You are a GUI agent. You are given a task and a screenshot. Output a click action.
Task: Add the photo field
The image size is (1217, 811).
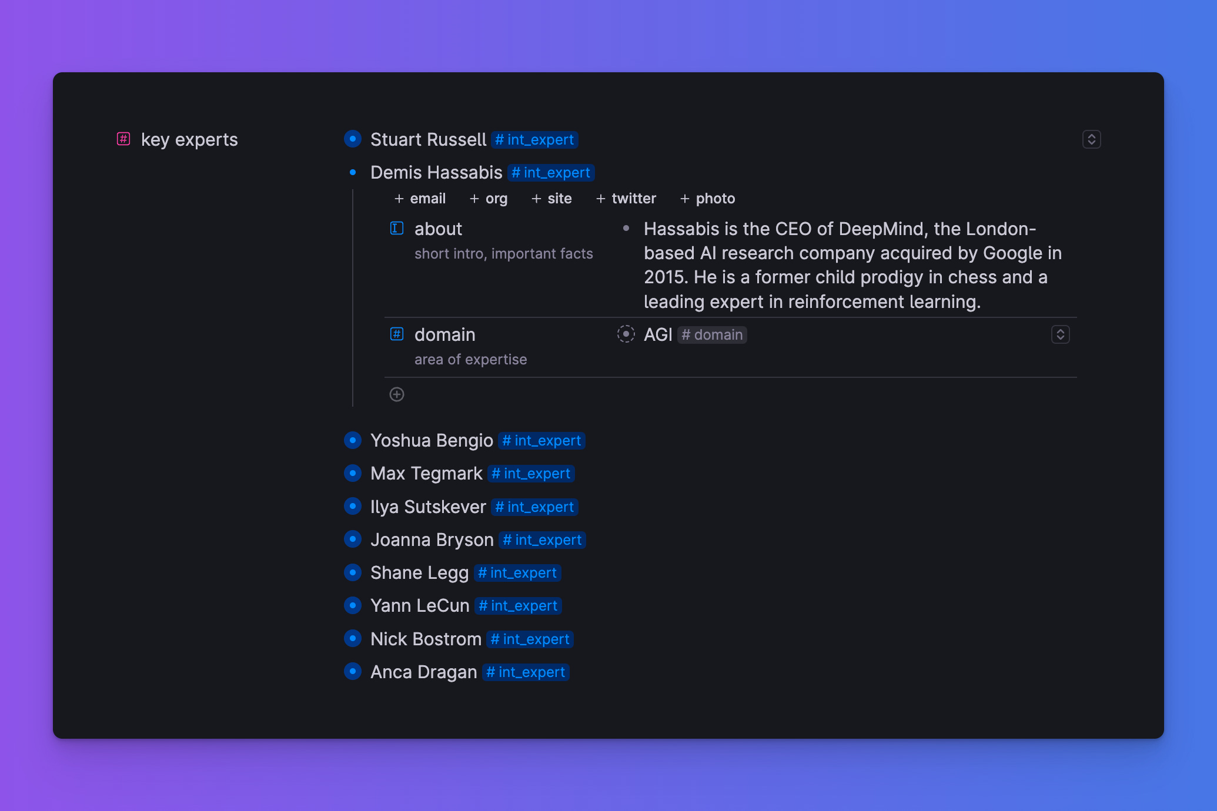pyautogui.click(x=707, y=199)
